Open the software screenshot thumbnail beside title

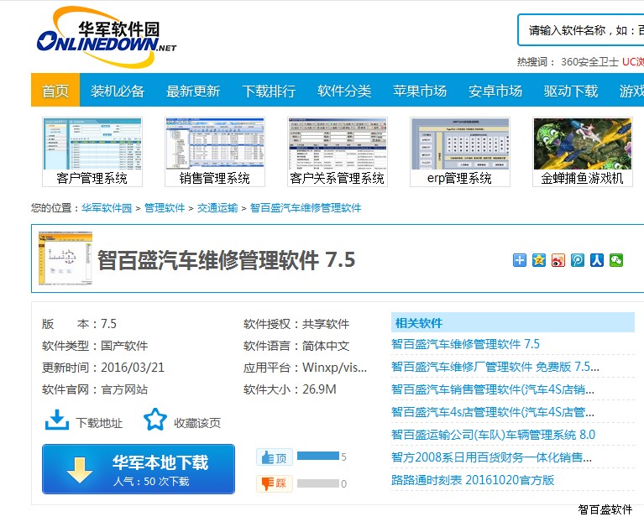[65, 258]
